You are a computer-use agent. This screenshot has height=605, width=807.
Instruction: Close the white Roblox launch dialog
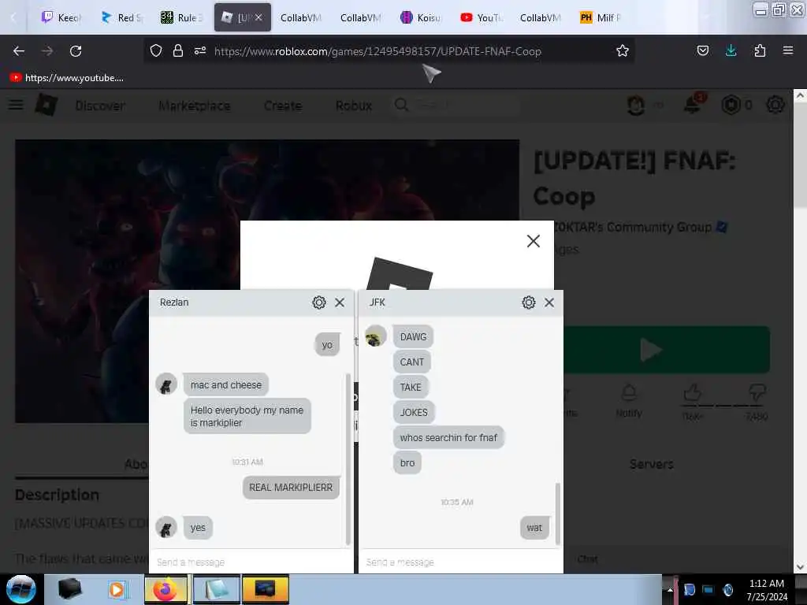tap(534, 241)
